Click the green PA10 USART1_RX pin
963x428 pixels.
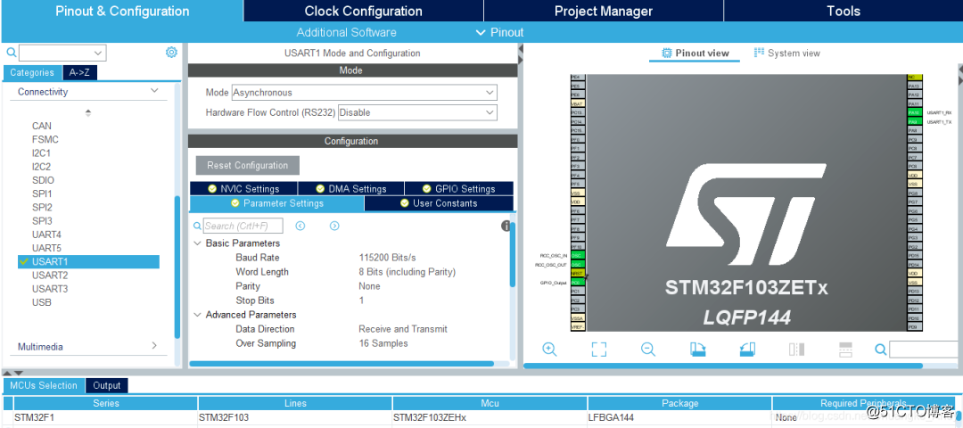click(915, 113)
